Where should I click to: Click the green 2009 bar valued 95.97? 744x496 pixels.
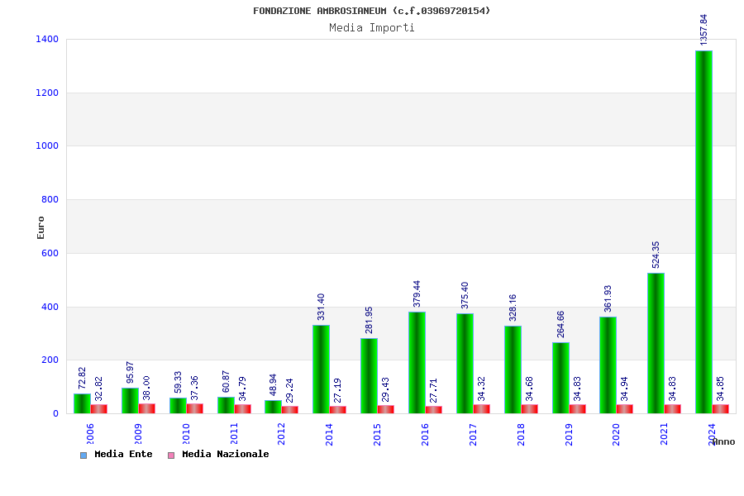(x=130, y=401)
